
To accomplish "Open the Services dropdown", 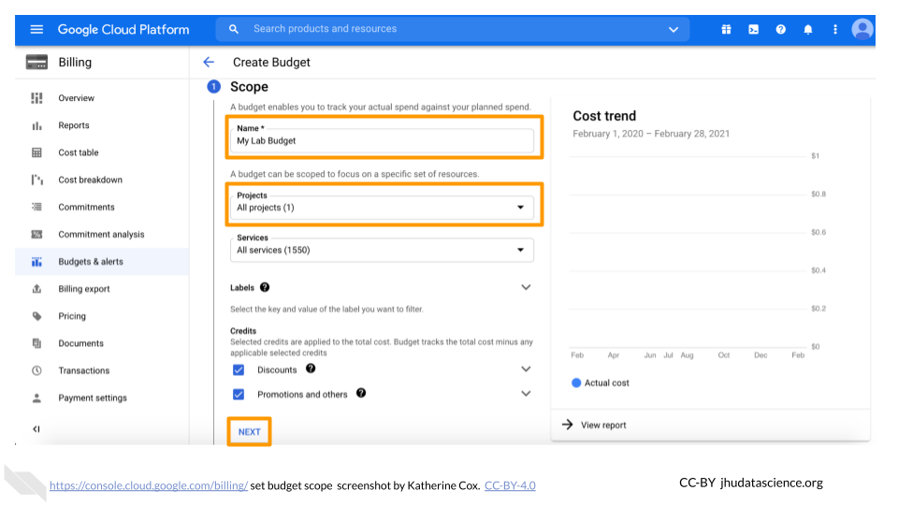I will point(382,251).
